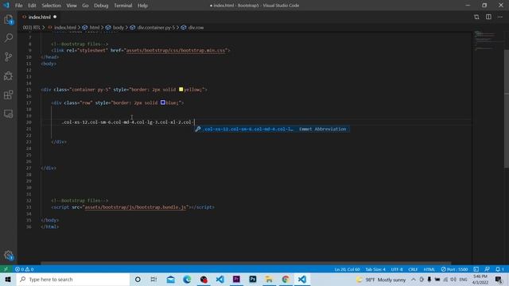Open Photoshop from taskbar
The height and width of the screenshot is (286, 509).
(253, 279)
